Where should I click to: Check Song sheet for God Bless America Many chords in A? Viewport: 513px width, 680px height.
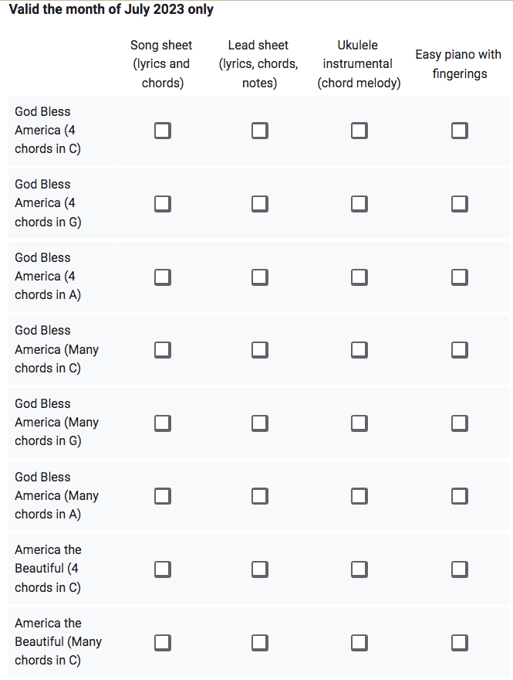pos(162,495)
